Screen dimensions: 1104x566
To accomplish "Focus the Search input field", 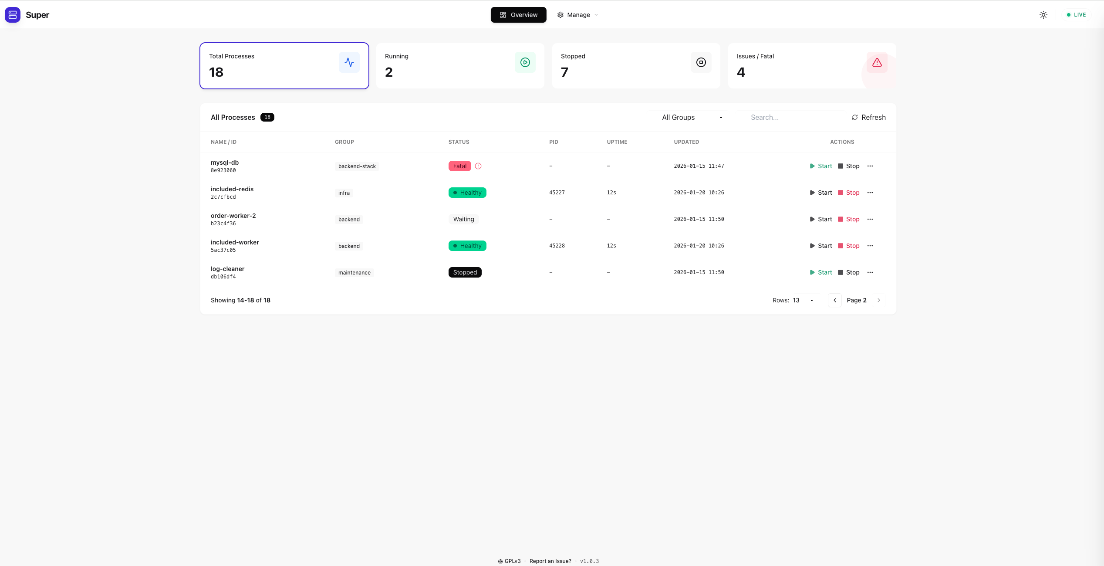I will coord(793,117).
